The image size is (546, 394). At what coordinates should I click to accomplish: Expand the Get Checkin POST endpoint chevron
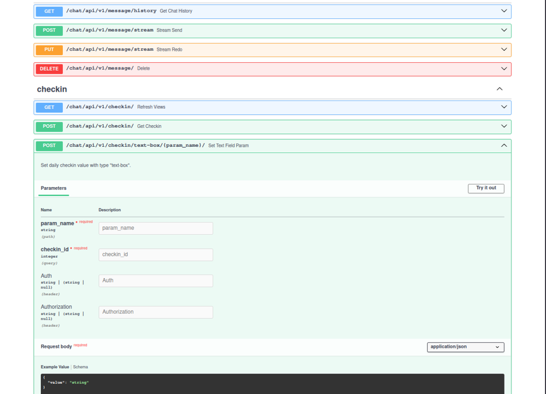tap(504, 126)
